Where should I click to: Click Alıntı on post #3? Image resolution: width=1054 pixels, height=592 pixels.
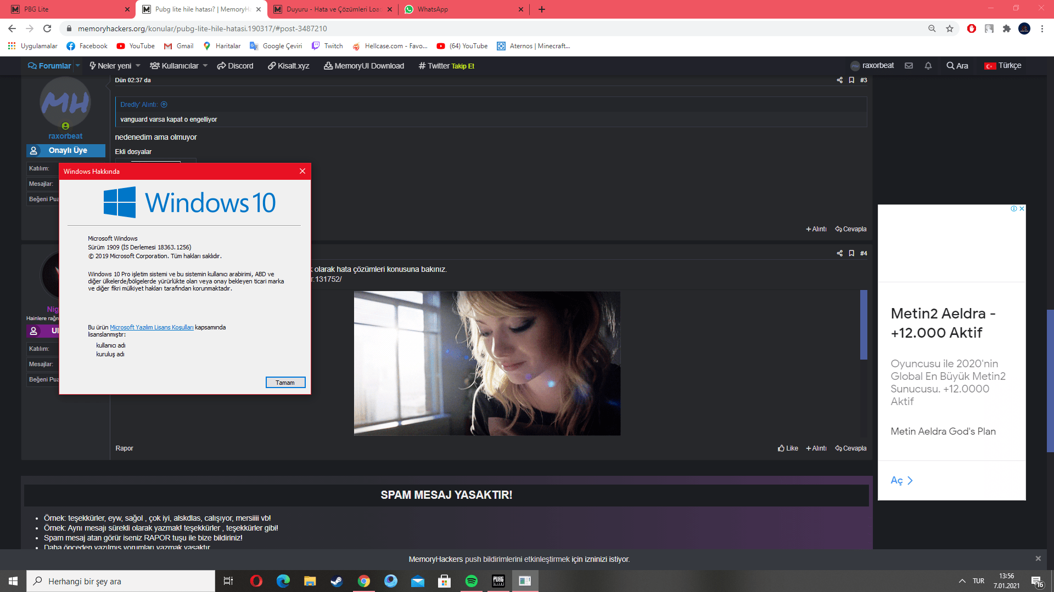pos(816,229)
